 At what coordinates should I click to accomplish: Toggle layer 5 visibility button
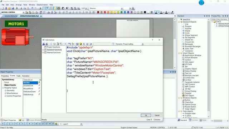click(19, 124)
